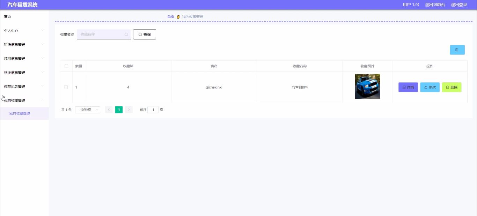
Task: Click the 收藏图片 column header
Action: pos(367,66)
